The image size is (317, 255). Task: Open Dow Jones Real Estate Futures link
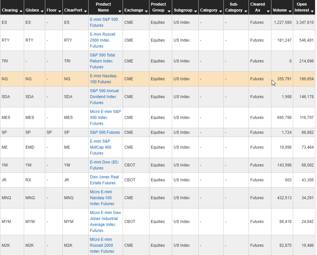(x=104, y=180)
